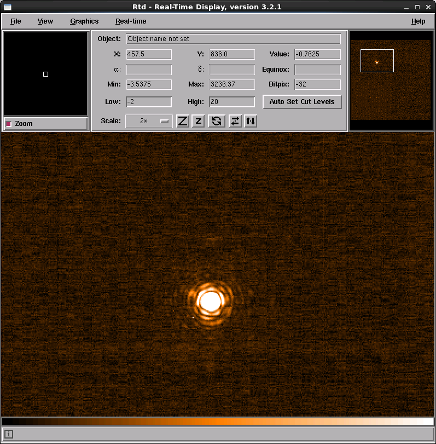Flip image vertically with the up-down arrows icon

coord(251,121)
